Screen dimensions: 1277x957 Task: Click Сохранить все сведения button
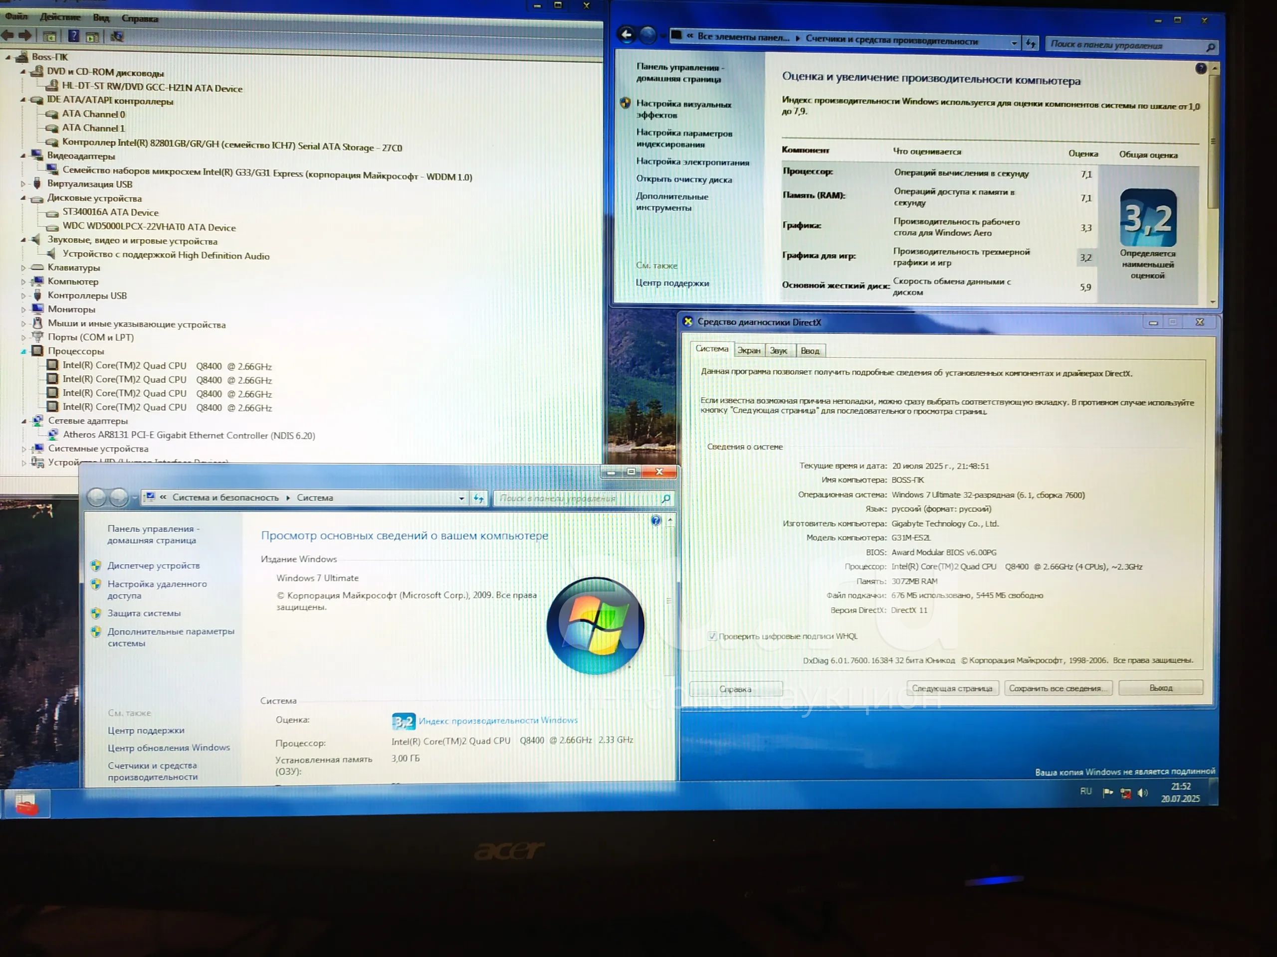pos(1058,688)
